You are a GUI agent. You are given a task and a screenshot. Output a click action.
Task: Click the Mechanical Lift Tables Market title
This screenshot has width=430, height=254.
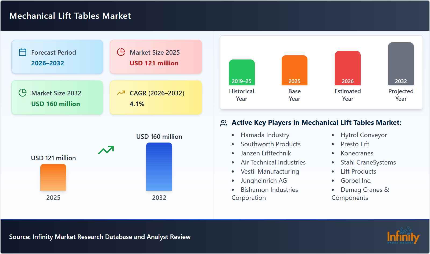tap(70, 16)
